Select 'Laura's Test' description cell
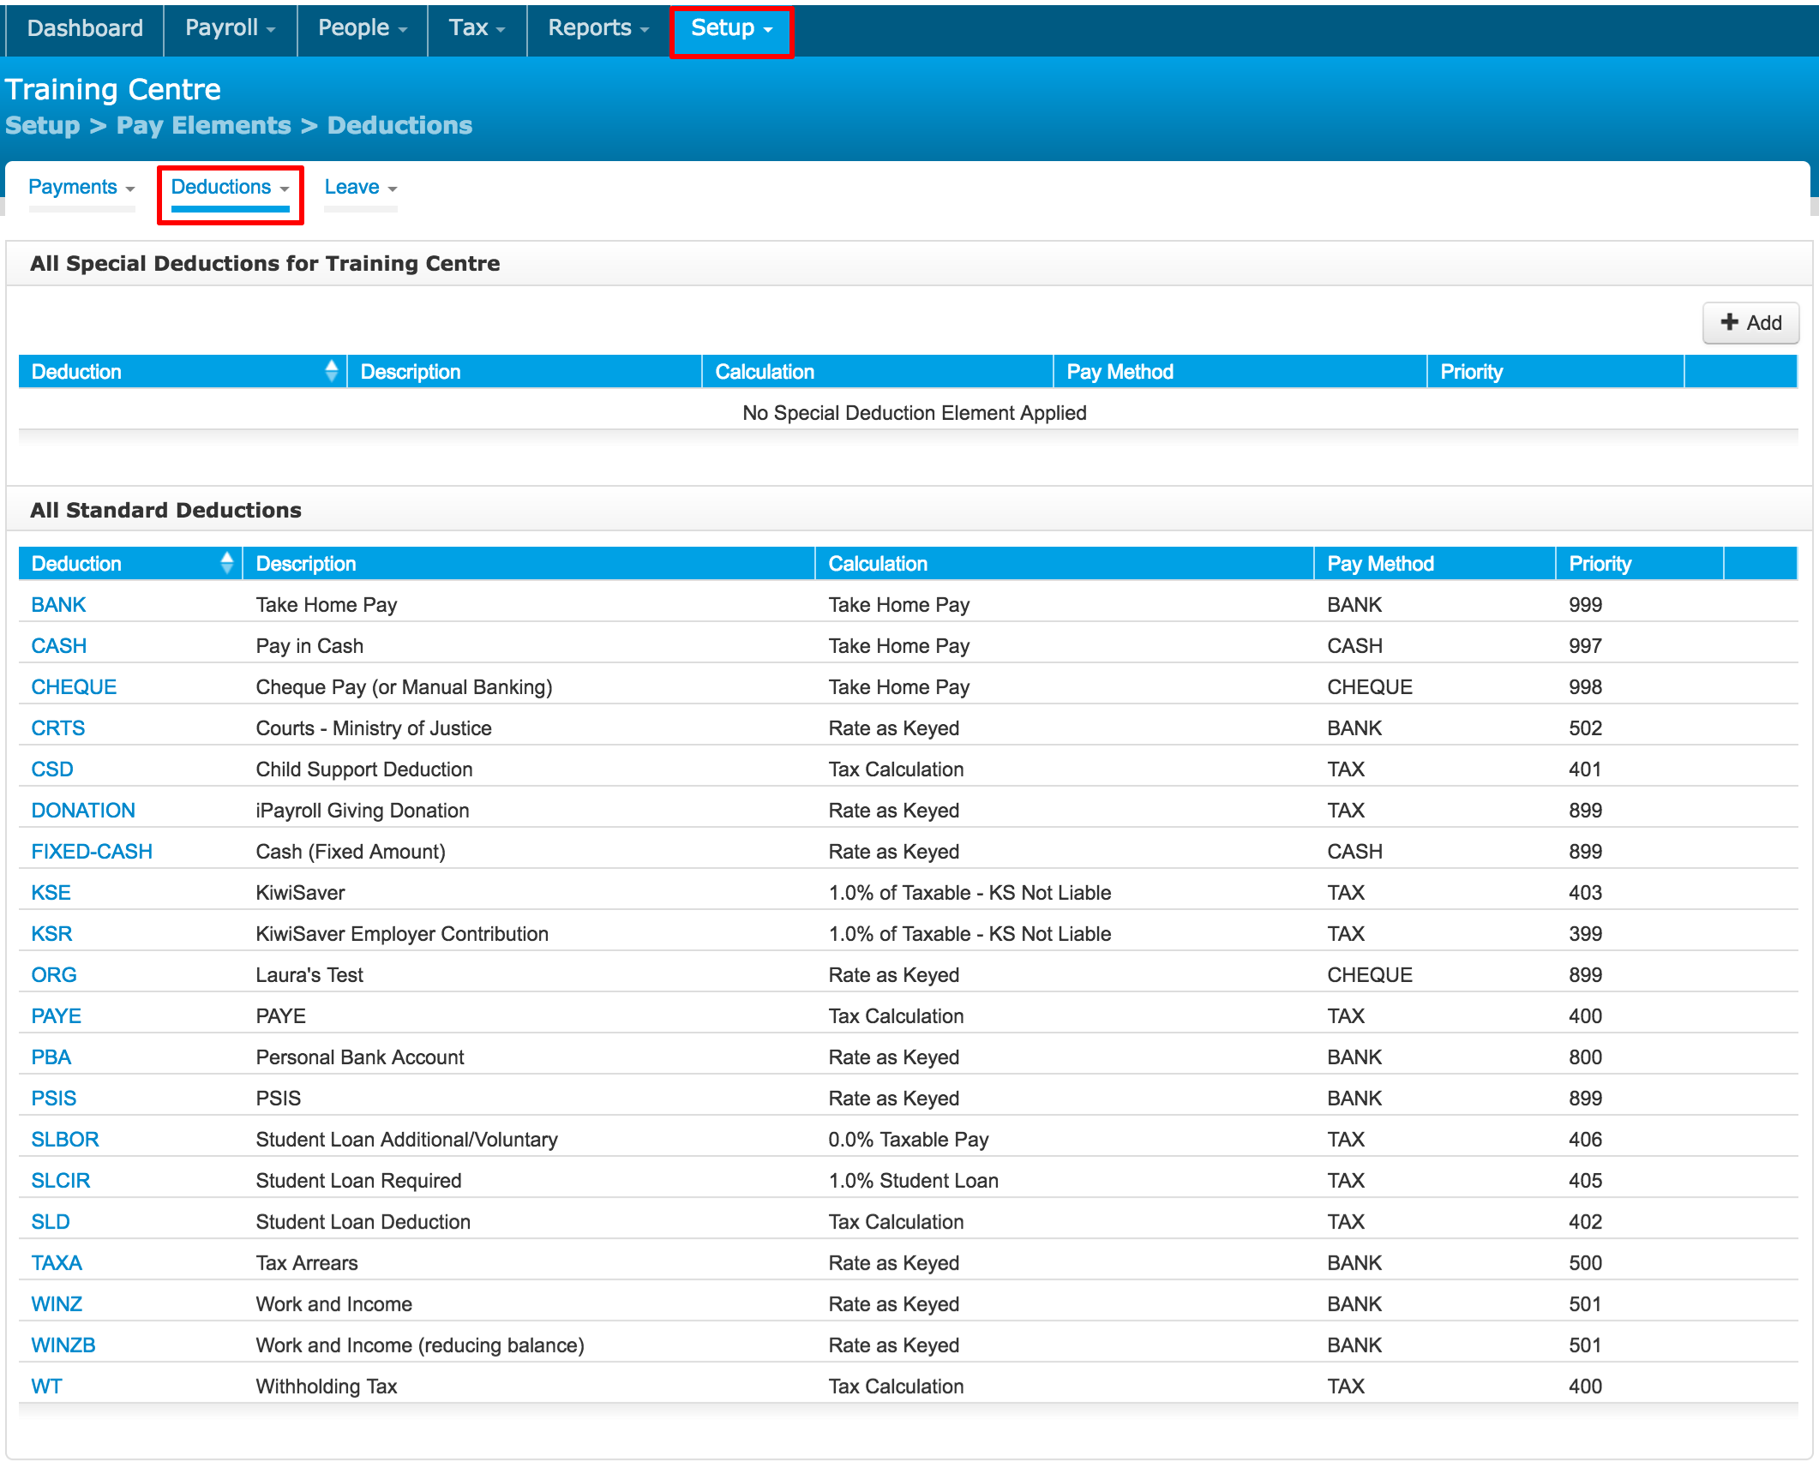 309,975
